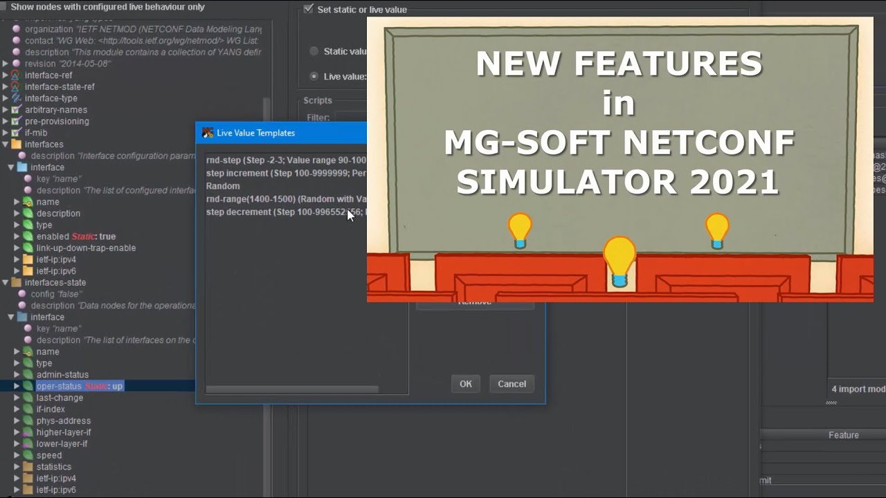Screen dimensions: 886x498
Task: Click the Live Value Templates dialog title icon
Action: pos(208,133)
